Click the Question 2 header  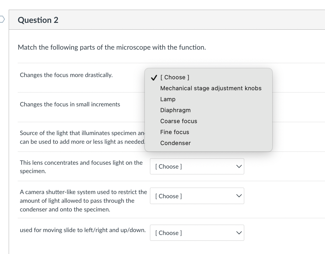(x=38, y=20)
